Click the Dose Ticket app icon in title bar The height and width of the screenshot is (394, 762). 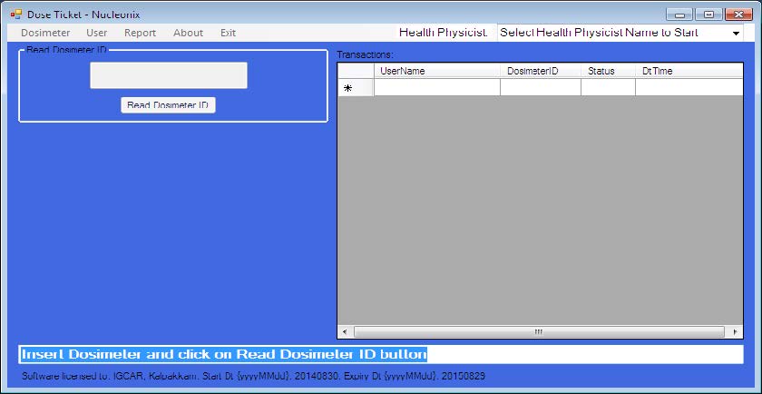click(15, 15)
